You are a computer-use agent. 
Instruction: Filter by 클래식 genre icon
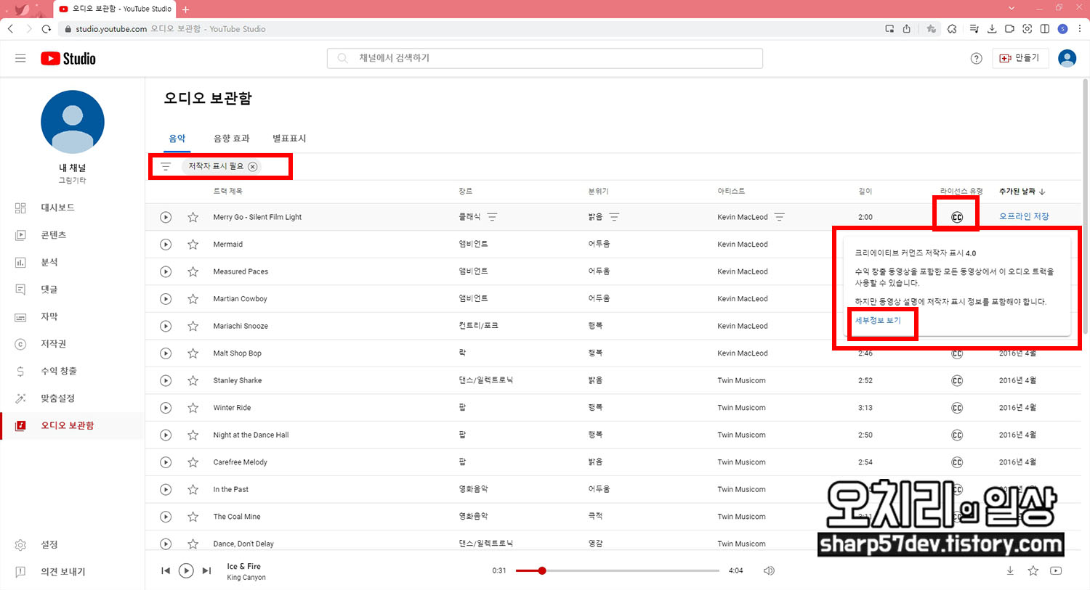coord(492,217)
